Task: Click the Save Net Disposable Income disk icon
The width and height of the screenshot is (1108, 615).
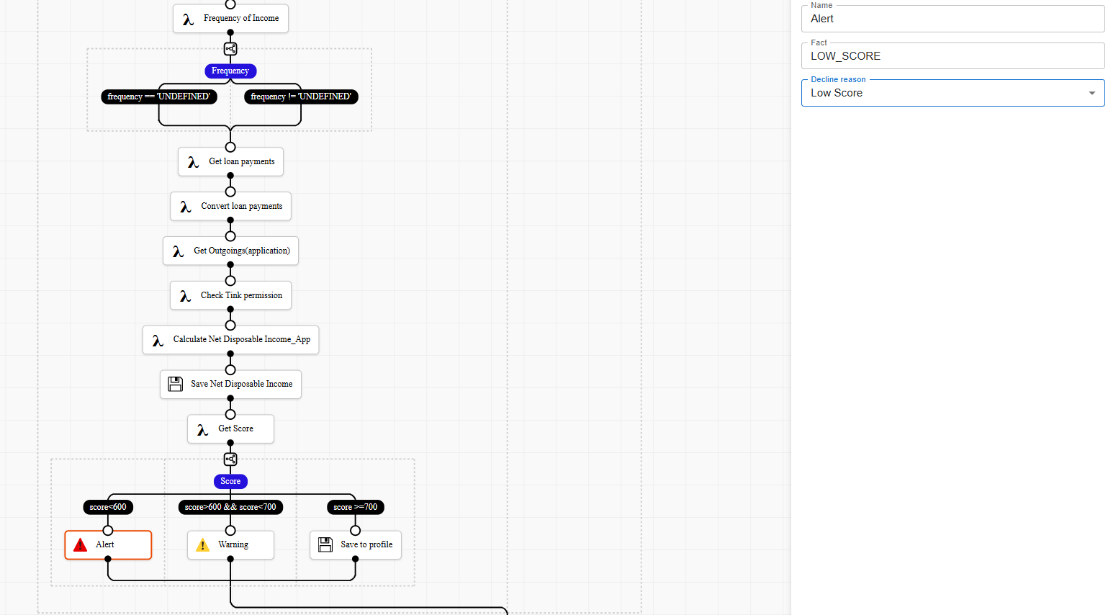Action: pos(176,384)
